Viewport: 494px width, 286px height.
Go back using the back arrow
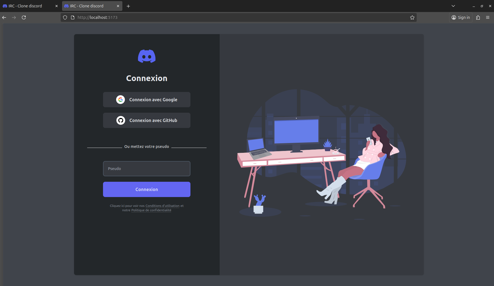click(4, 17)
